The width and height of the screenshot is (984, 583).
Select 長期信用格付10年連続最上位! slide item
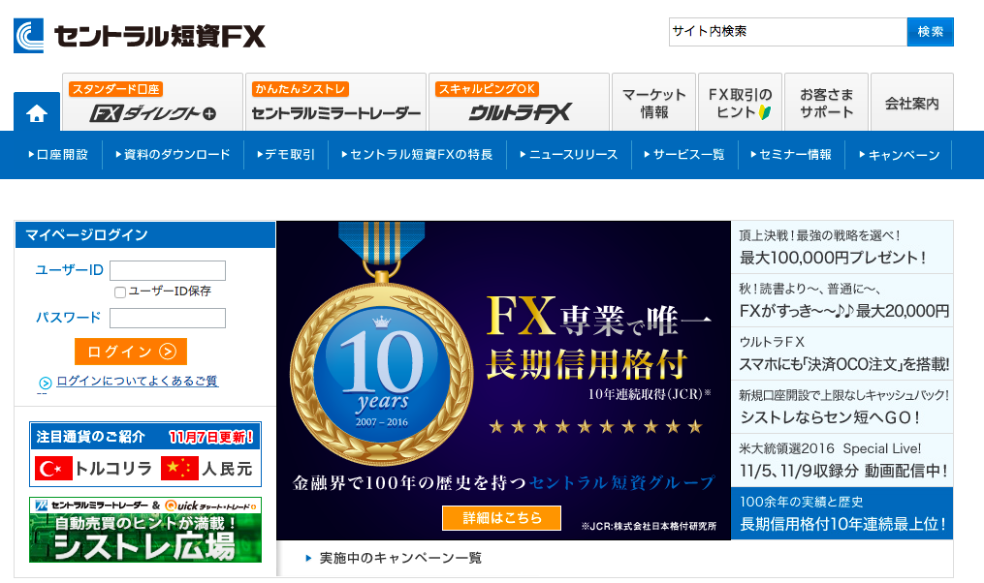point(842,513)
